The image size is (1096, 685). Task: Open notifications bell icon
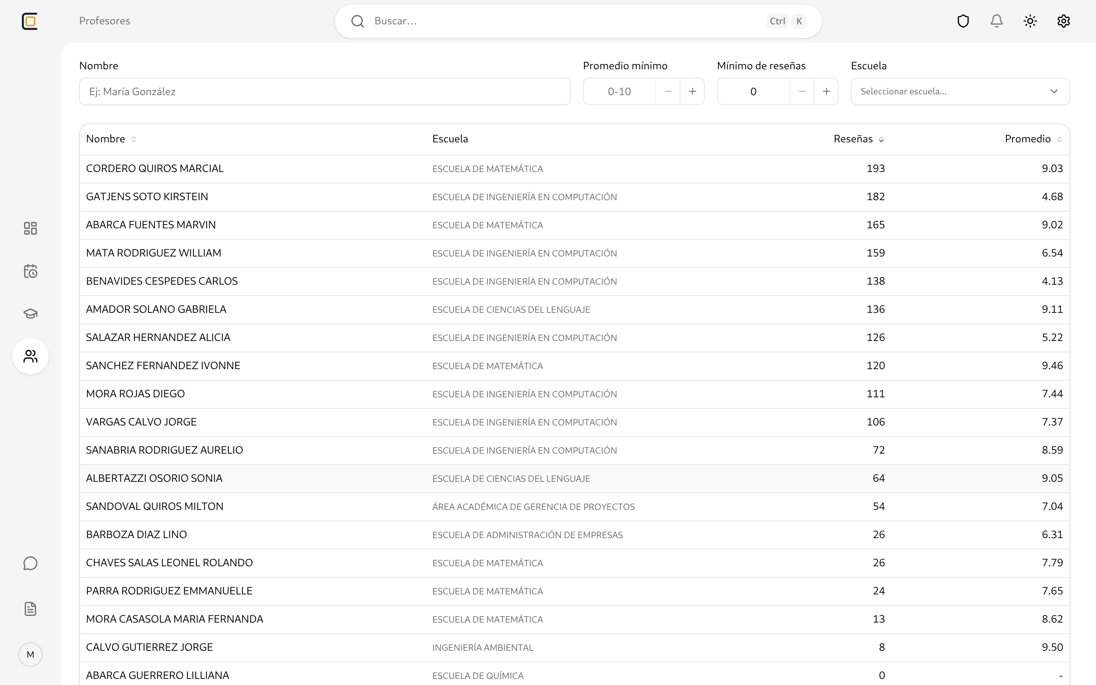tap(997, 21)
